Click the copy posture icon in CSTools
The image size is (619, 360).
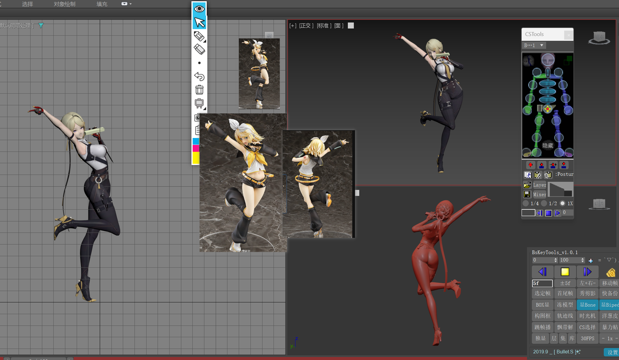coord(528,175)
